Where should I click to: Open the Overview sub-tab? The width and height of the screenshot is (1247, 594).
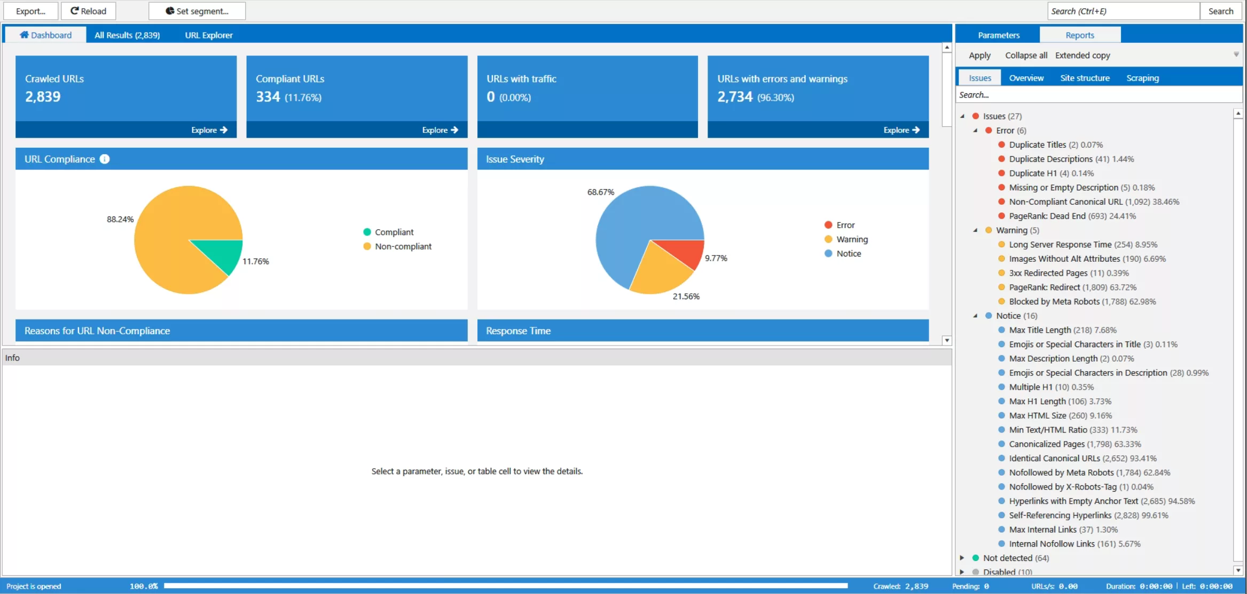[x=1026, y=78]
